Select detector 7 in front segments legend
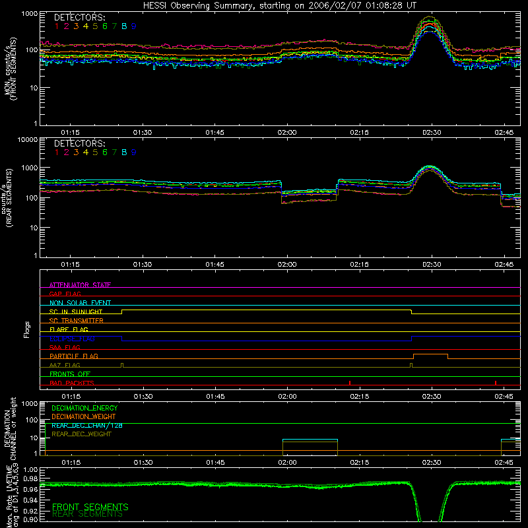The height and width of the screenshot is (528, 528). point(114,26)
